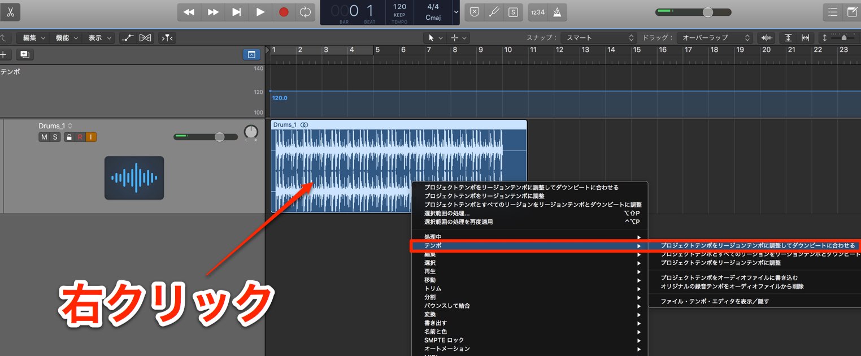Toggle input monitoring on Drums_1
The image size is (861, 356).
[92, 137]
